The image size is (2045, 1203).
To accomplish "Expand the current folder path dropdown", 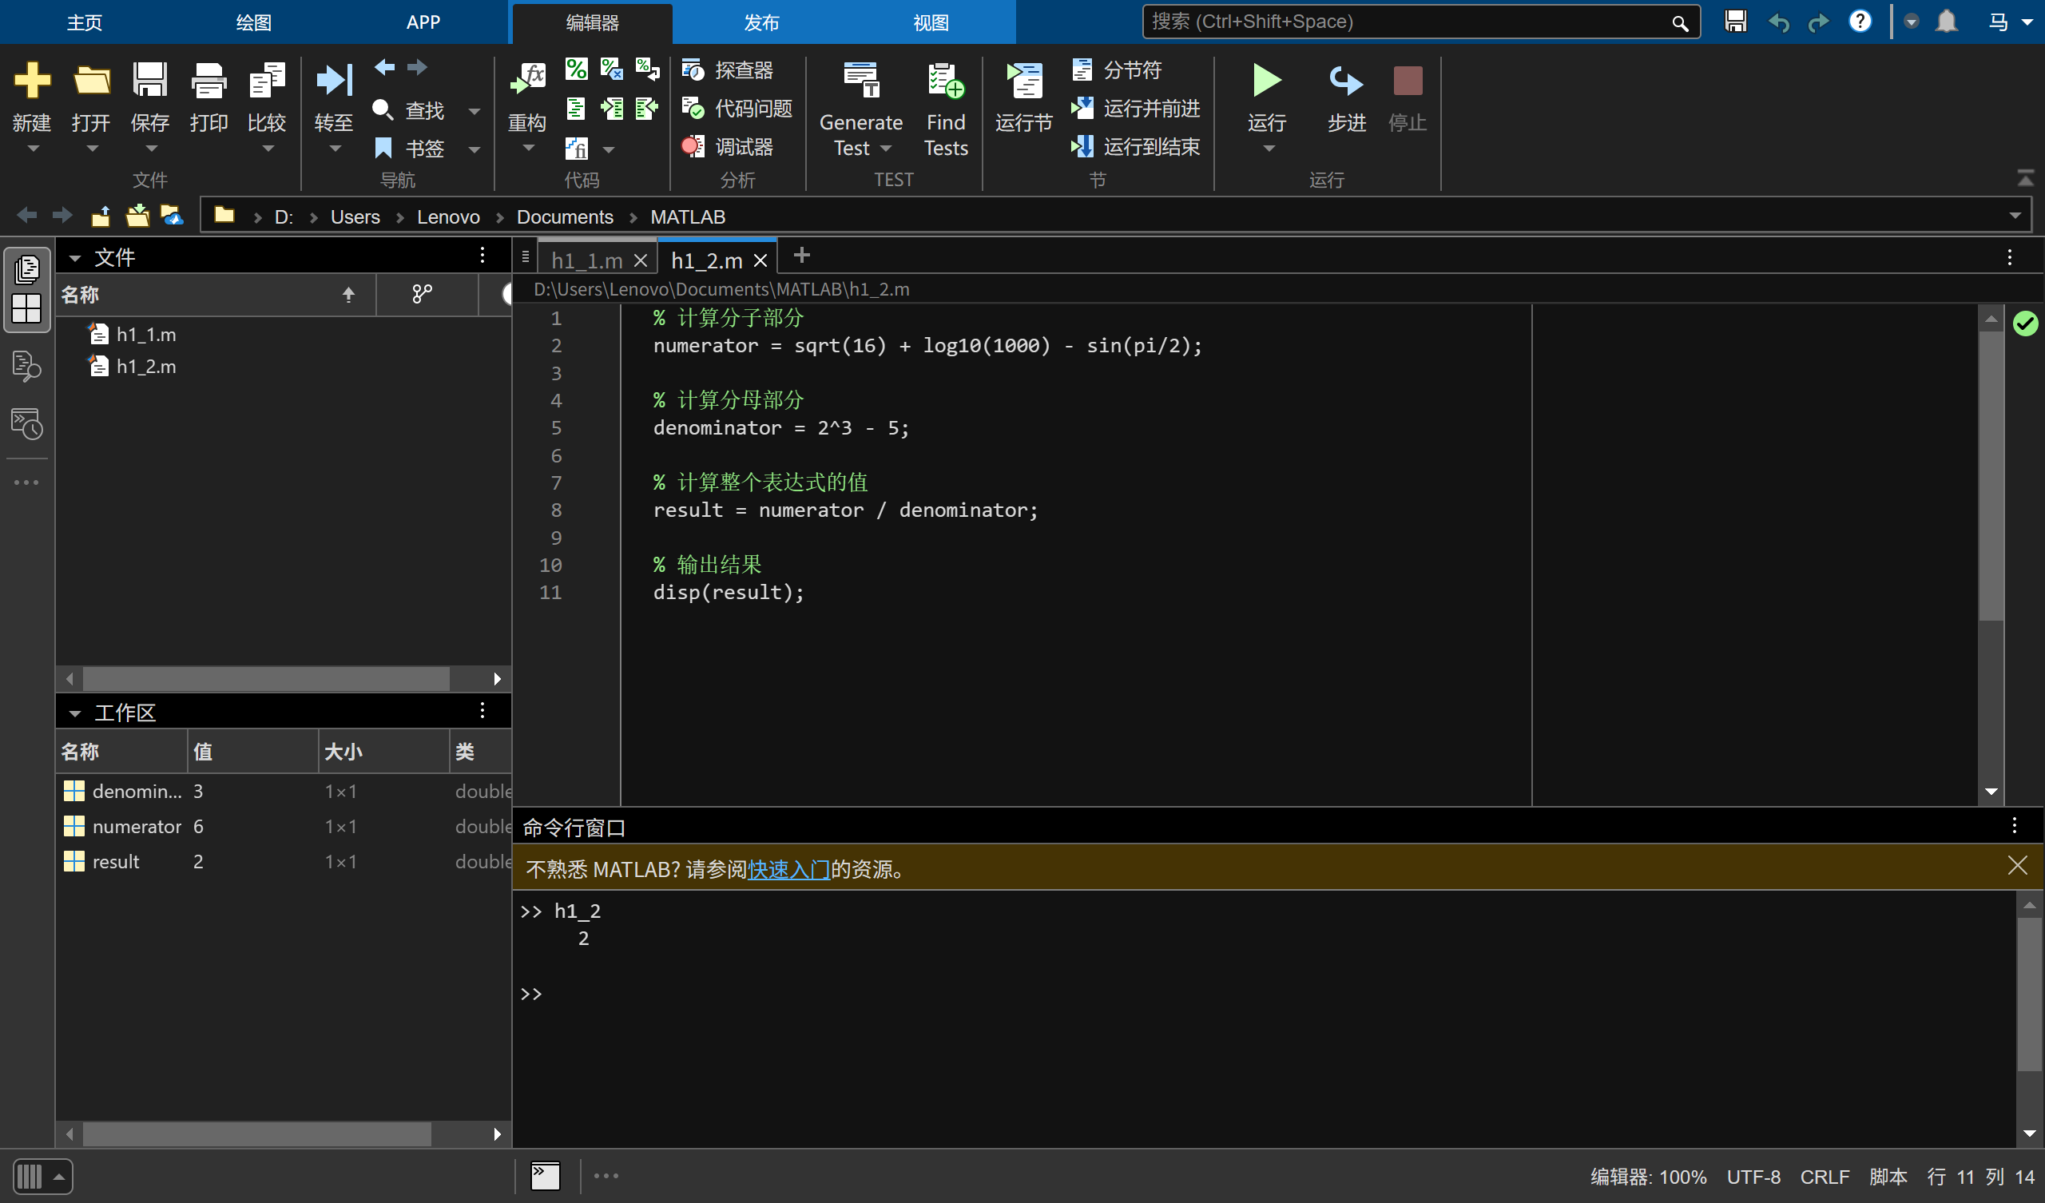I will click(2014, 216).
